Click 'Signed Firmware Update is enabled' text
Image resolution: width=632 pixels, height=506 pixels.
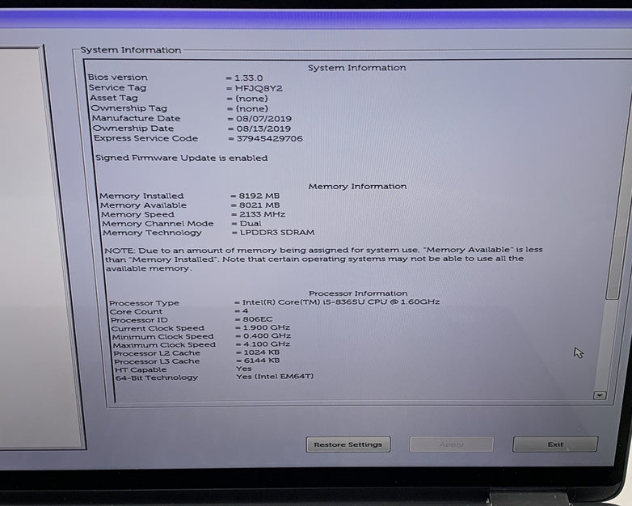tap(181, 158)
